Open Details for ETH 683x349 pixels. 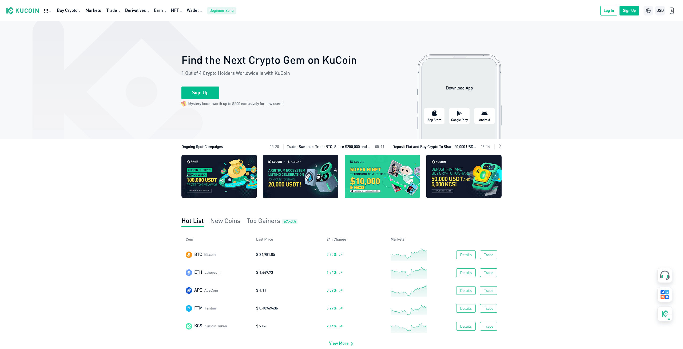coord(466,273)
